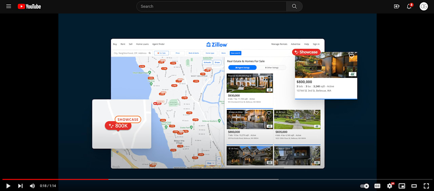The height and width of the screenshot is (191, 434).
Task: Favorite the $930,000 listing heart
Action: click(x=269, y=77)
